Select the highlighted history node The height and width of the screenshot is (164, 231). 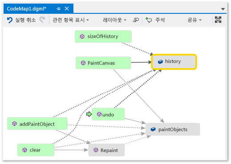point(174,62)
